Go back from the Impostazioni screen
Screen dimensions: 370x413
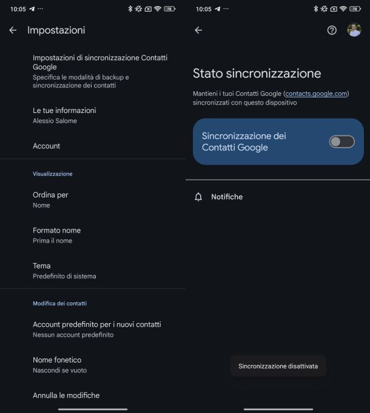13,30
